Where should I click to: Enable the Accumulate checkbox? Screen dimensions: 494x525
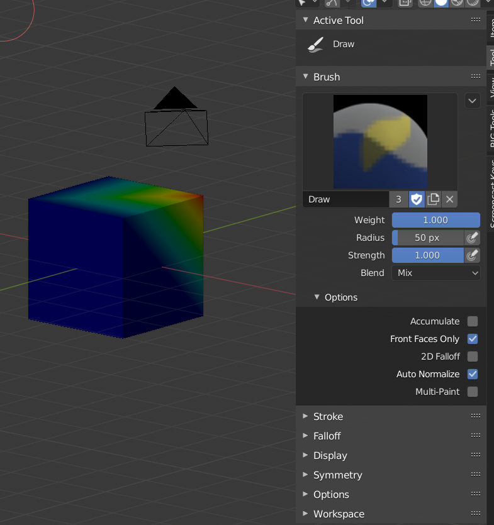(x=473, y=321)
